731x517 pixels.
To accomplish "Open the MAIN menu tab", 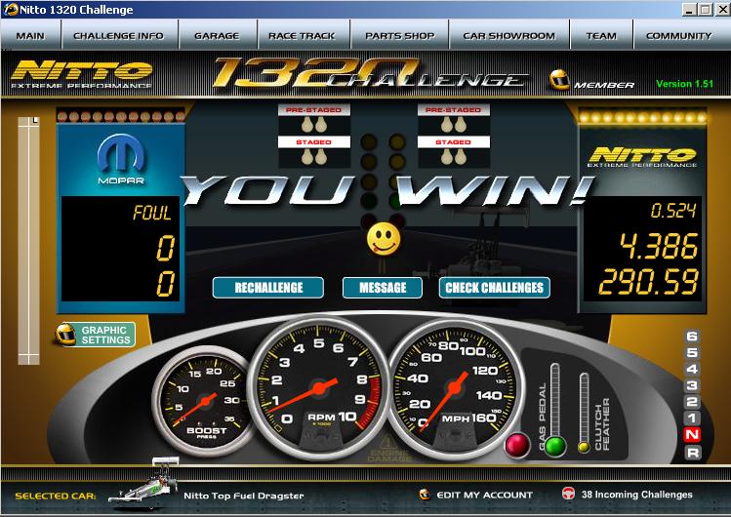I will pyautogui.click(x=30, y=35).
